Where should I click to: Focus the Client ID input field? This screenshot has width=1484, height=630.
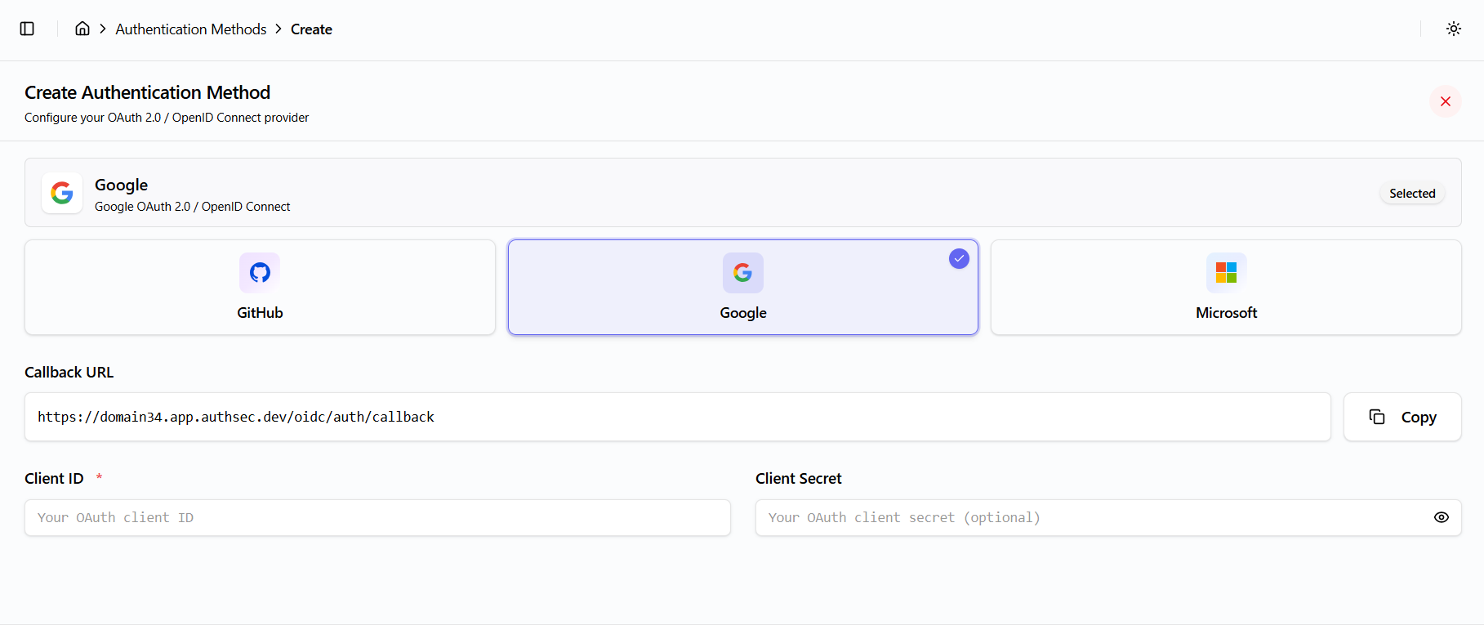[377, 518]
